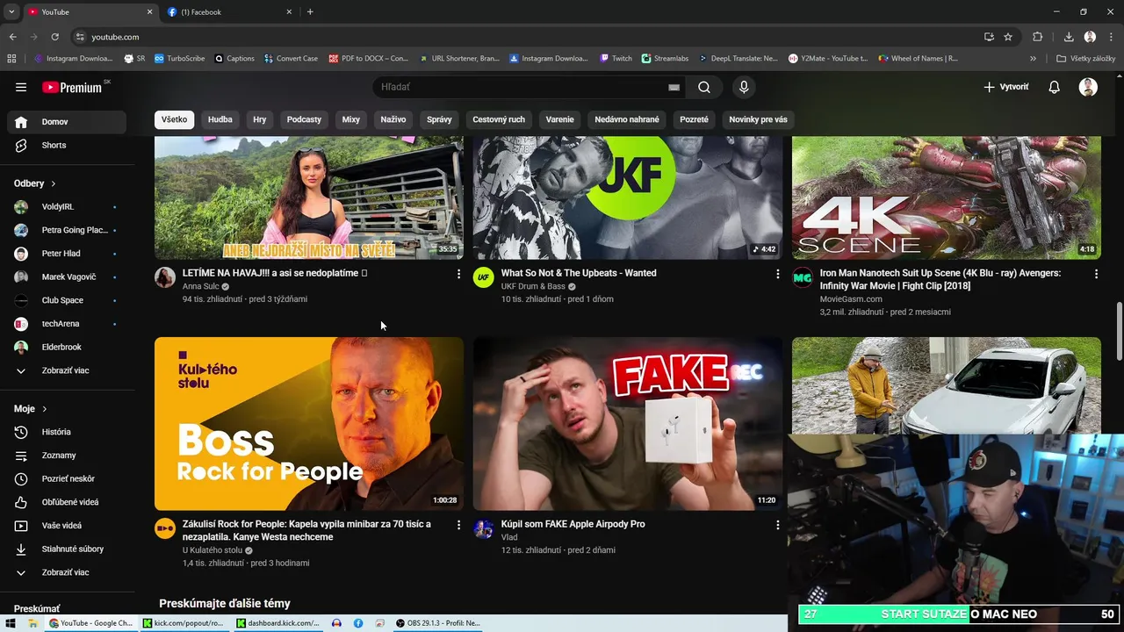Open more options for Iron Man Nanotech video
The width and height of the screenshot is (1124, 632).
coord(1096,275)
